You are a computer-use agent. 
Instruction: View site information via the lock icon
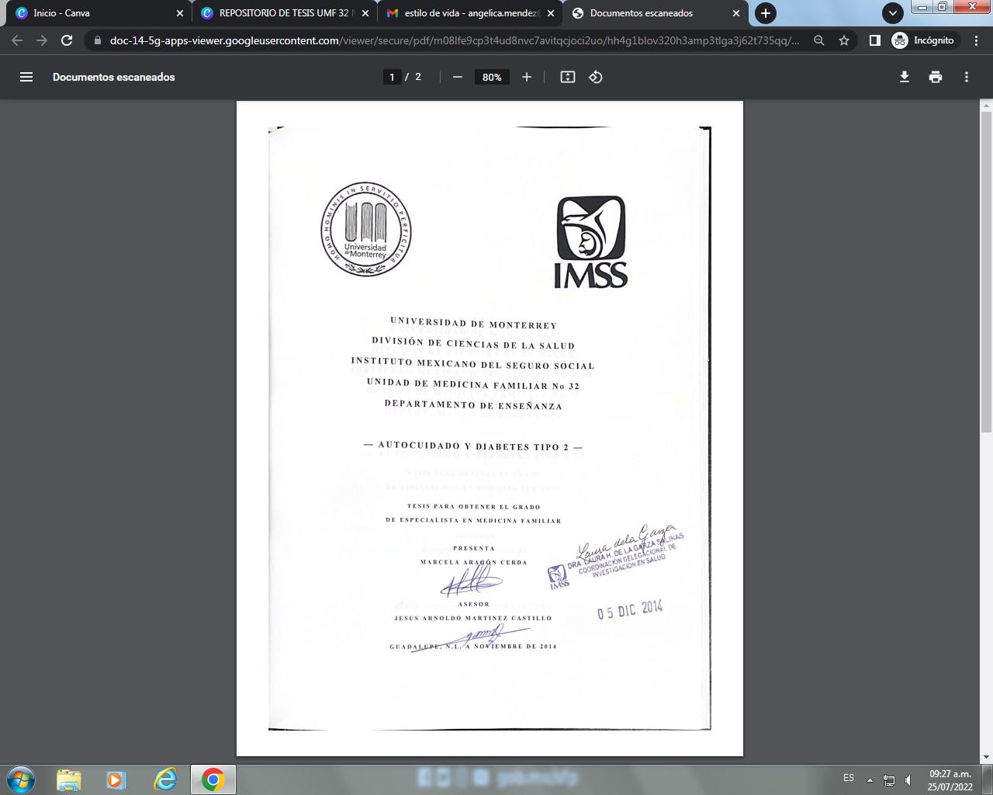pyautogui.click(x=98, y=40)
